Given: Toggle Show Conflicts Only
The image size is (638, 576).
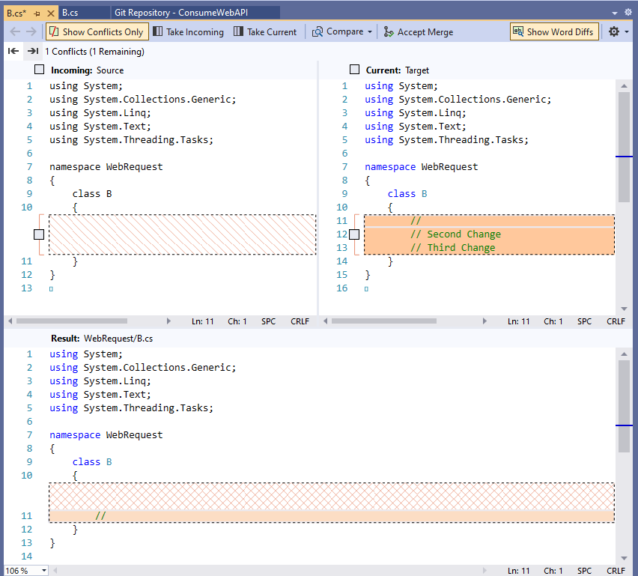Looking at the screenshot, I should pos(96,31).
